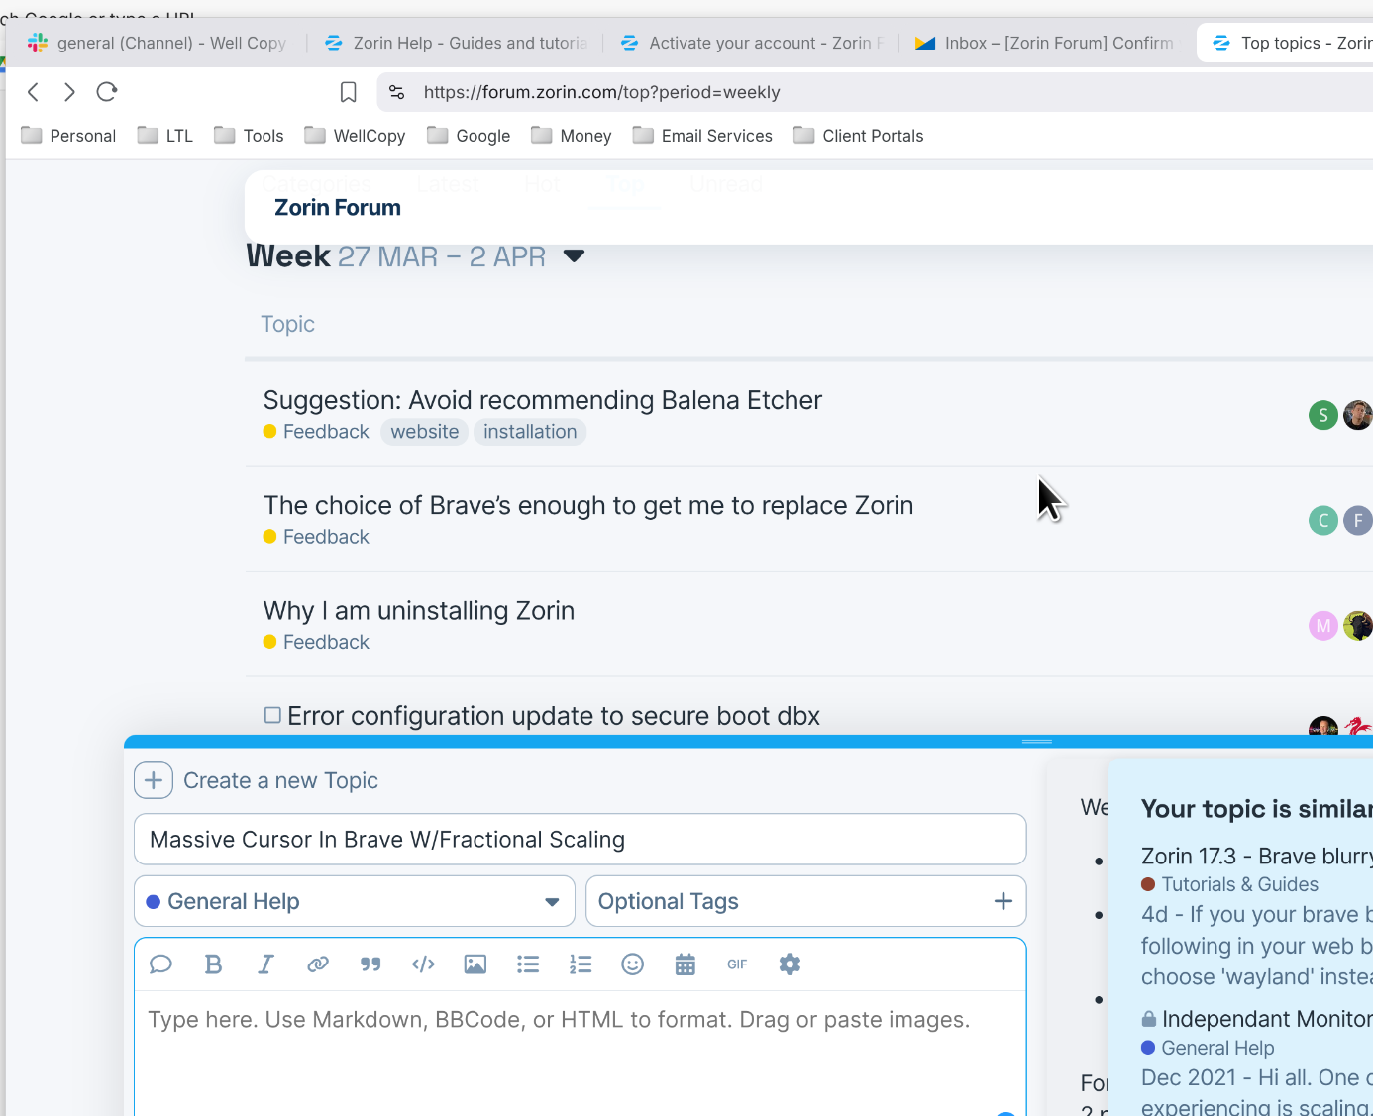Click into the post body text area
This screenshot has width=1373, height=1116.
point(580,1054)
